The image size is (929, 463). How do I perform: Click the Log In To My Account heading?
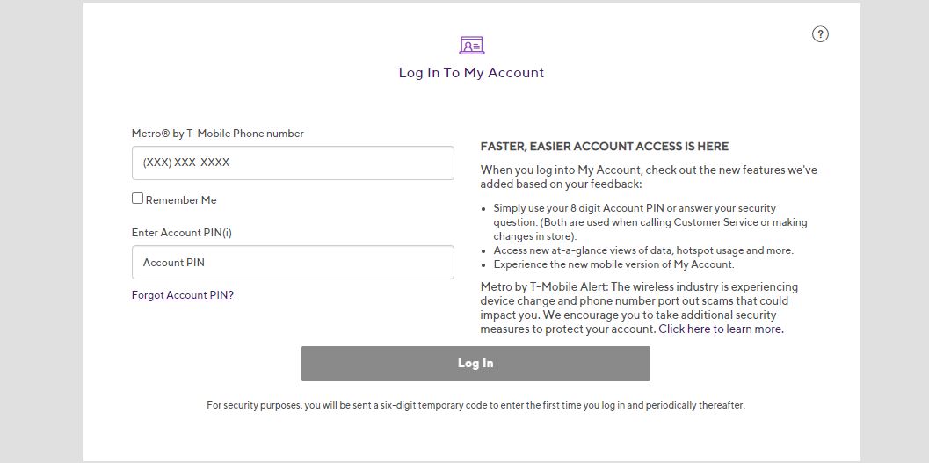[472, 73]
